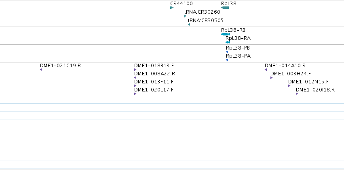The image size is (344, 170).
Task: Click the DME1-018B13.F label text
Action: pos(154,66)
